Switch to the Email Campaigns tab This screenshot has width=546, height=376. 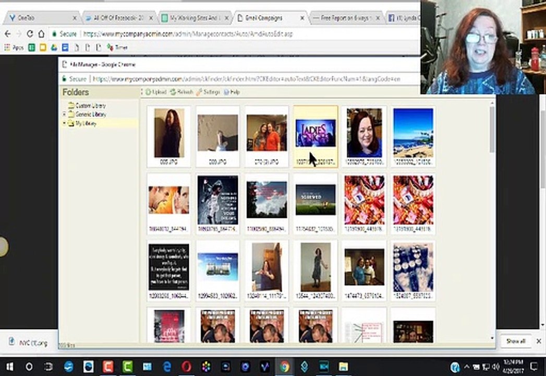coord(270,17)
